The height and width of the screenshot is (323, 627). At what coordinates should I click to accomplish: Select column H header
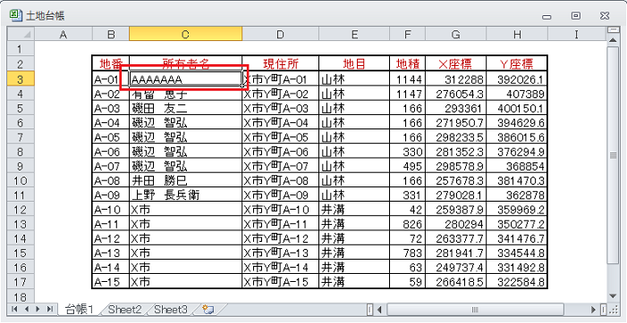point(517,35)
